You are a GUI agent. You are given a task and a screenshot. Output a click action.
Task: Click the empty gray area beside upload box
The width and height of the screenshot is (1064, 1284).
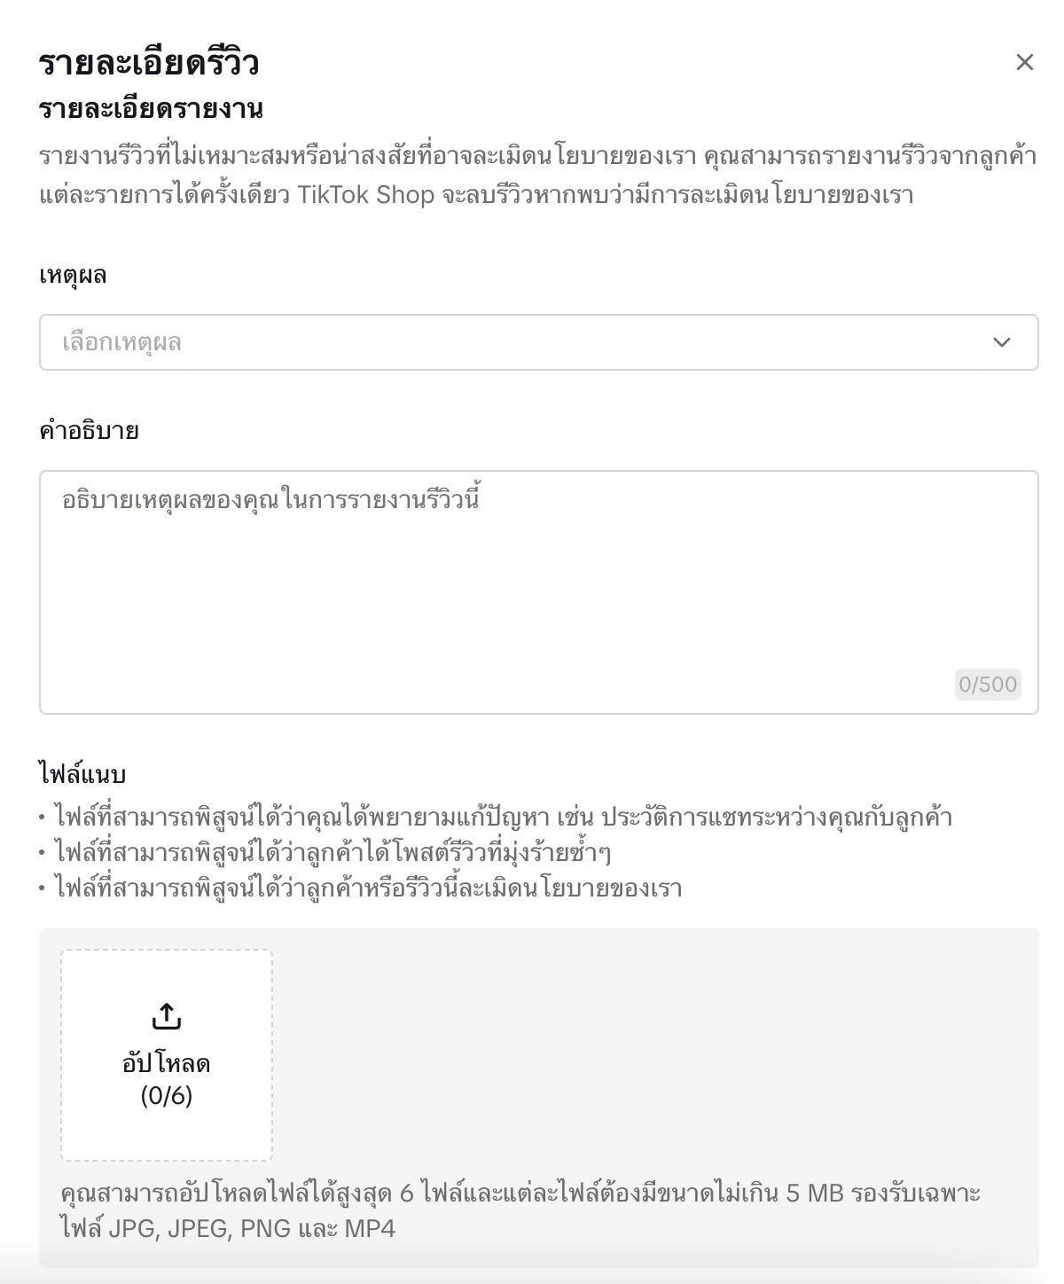click(654, 1054)
